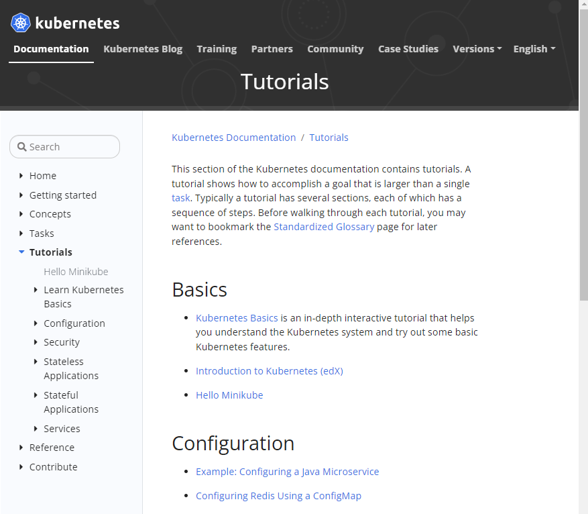Expand the Getting started section arrow
The image size is (588, 514).
[21, 195]
